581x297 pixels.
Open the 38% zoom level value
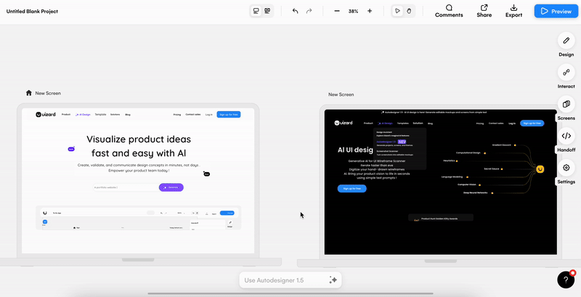coord(353,12)
